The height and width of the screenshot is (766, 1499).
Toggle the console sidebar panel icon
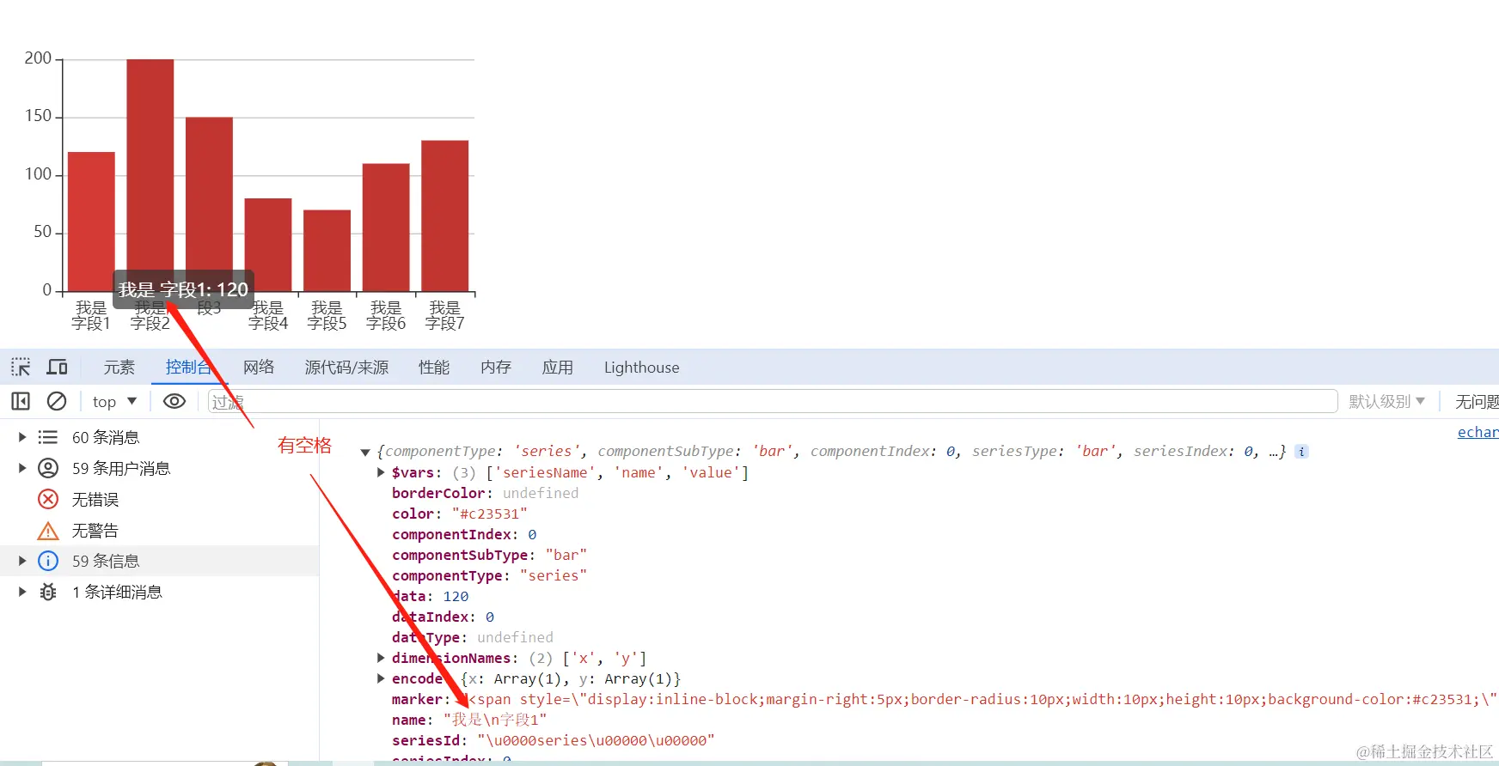[21, 401]
